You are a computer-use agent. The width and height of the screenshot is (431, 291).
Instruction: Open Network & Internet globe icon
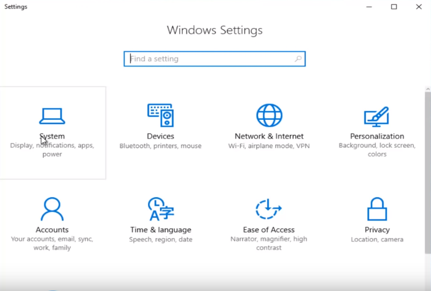269,115
